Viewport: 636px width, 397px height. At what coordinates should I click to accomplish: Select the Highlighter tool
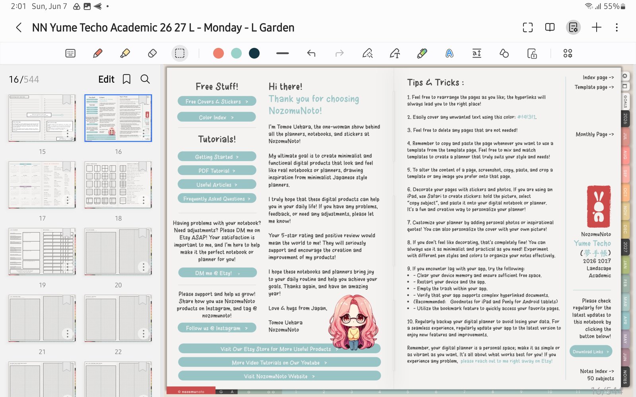(x=125, y=53)
